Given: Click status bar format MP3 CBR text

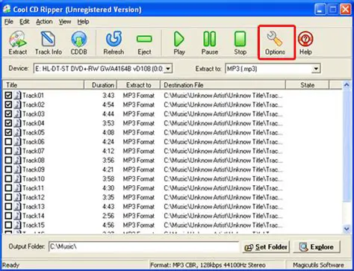Looking at the screenshot, I should coord(208,265).
